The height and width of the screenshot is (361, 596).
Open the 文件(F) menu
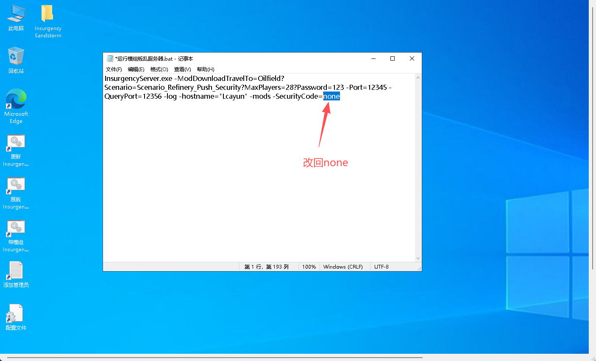(x=114, y=69)
